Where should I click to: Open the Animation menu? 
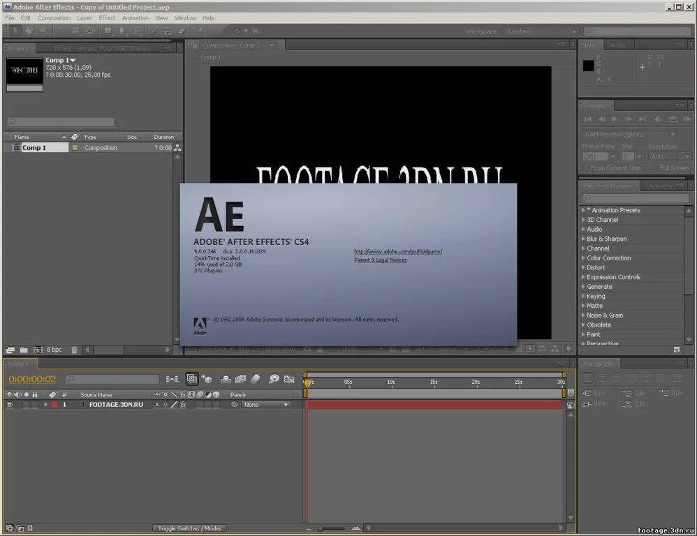[x=135, y=18]
